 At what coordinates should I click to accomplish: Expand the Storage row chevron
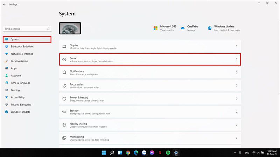tap(237, 112)
